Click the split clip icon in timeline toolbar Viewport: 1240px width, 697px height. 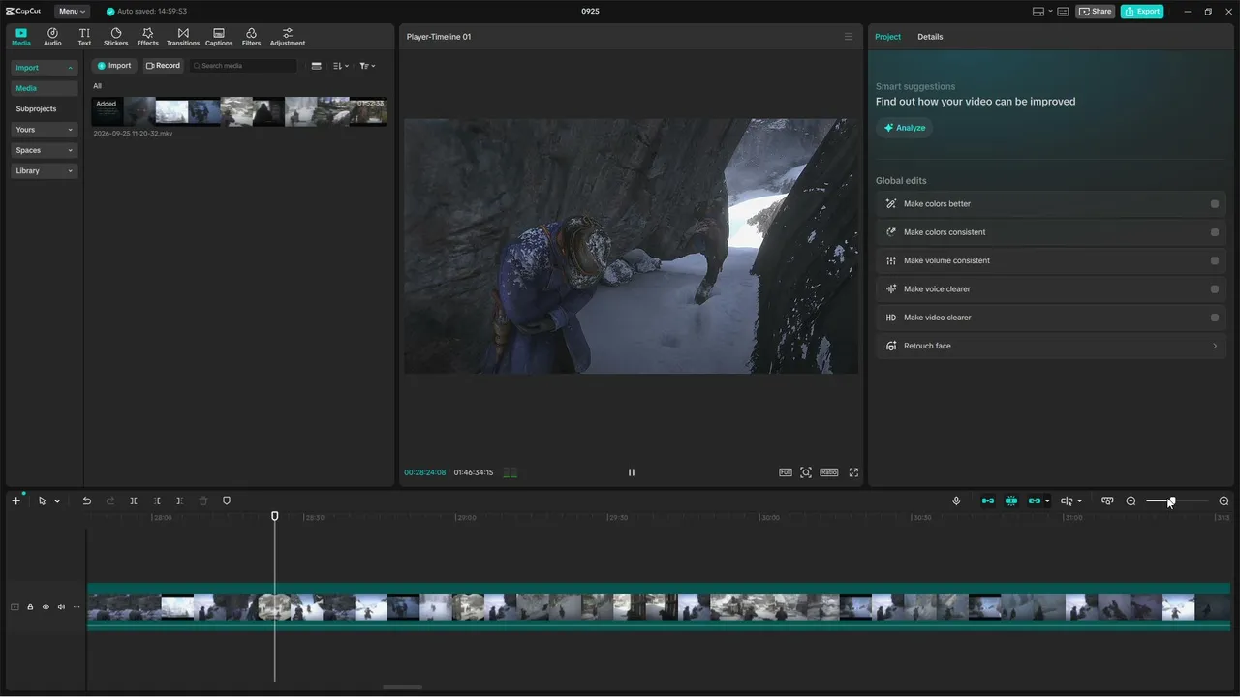click(x=134, y=500)
